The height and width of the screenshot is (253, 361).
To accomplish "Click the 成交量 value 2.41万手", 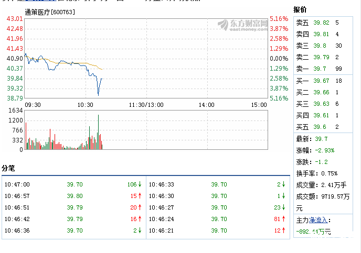I will click(334, 185).
